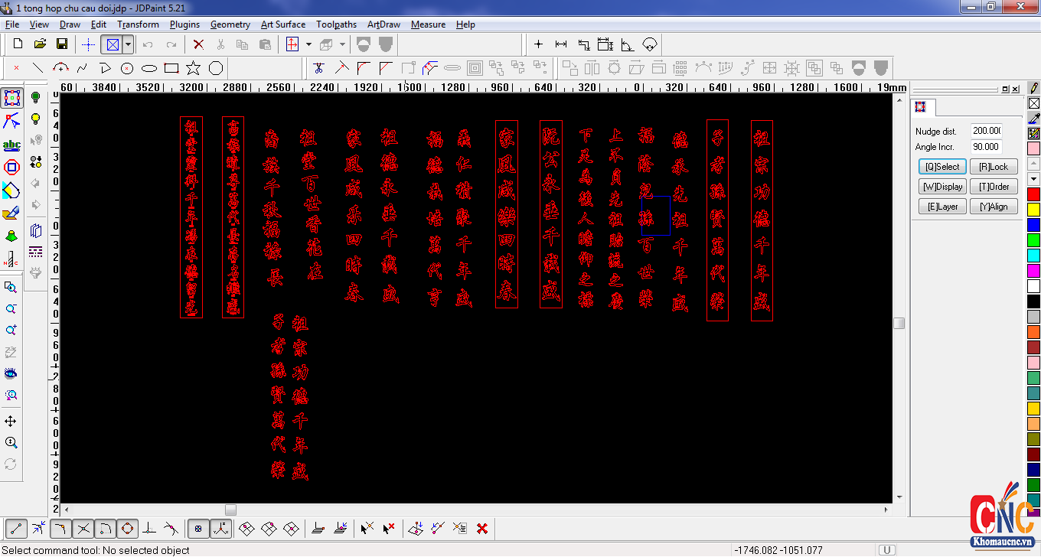Click the ellipse drawing tool
The image size is (1041, 557).
click(149, 68)
